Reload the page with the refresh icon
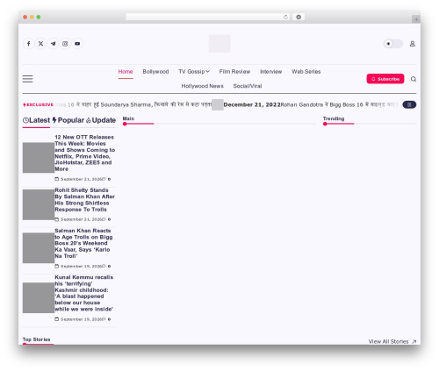 tap(285, 17)
